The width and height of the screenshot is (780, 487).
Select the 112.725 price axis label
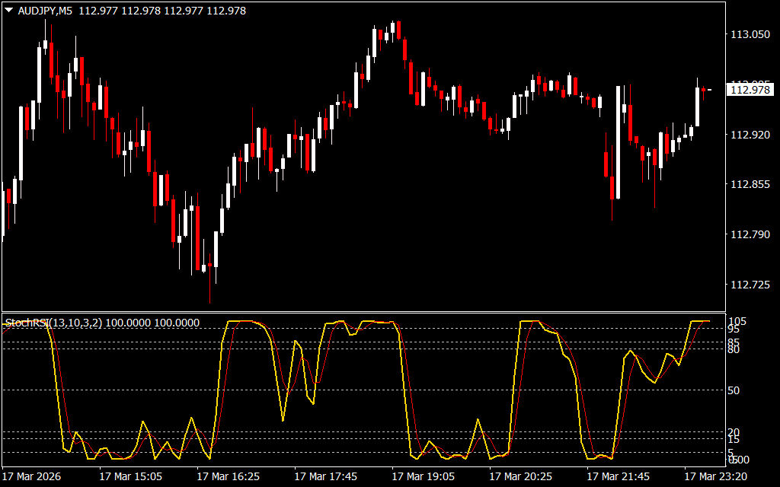750,285
